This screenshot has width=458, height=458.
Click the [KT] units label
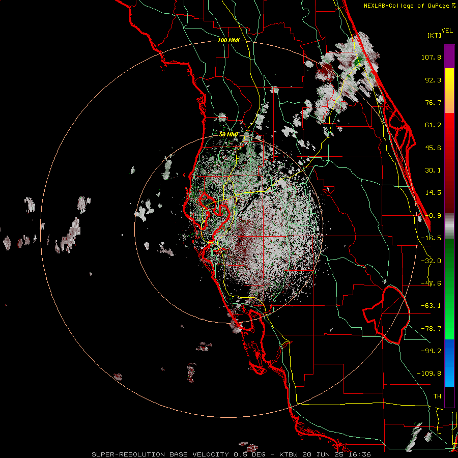[x=434, y=35]
